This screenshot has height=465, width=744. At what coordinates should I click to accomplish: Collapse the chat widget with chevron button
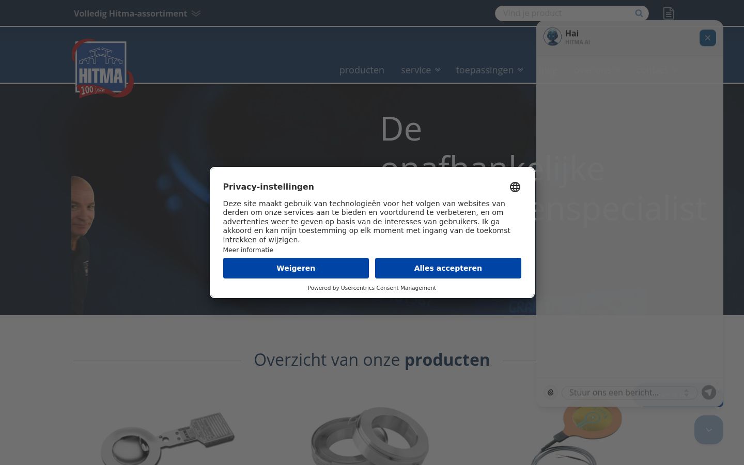tap(709, 430)
